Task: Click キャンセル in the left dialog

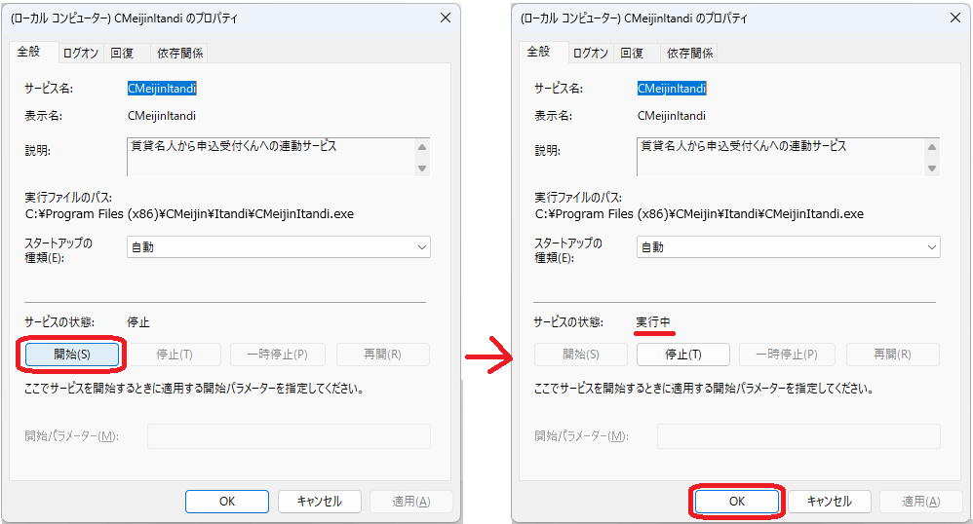Action: coord(319,502)
